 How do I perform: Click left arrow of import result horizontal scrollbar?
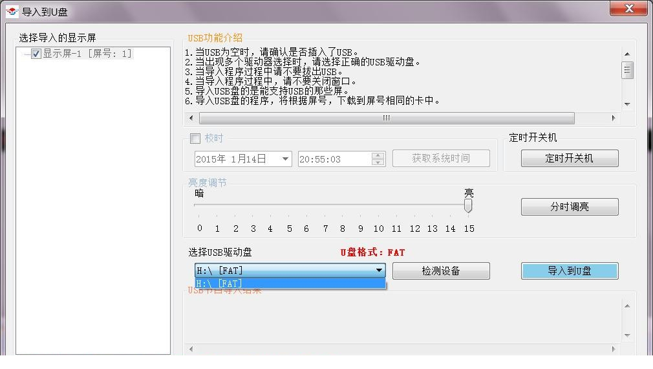point(191,349)
